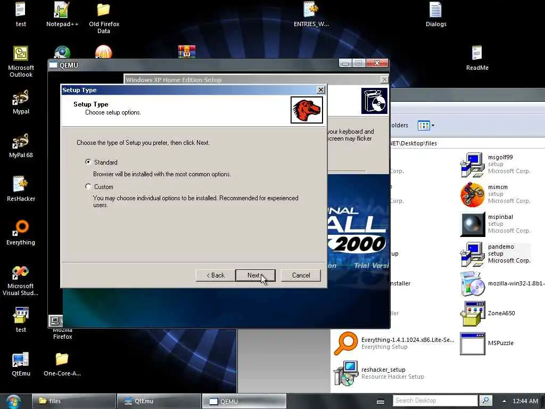Launch the Mypal browser shortcut
This screenshot has width=545, height=409.
(x=21, y=102)
